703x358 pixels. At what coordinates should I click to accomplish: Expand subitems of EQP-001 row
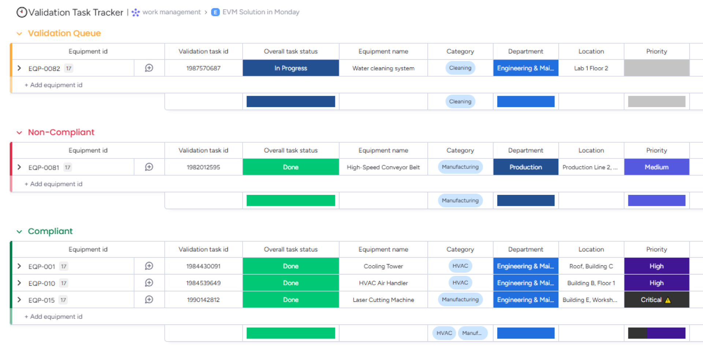pyautogui.click(x=19, y=266)
